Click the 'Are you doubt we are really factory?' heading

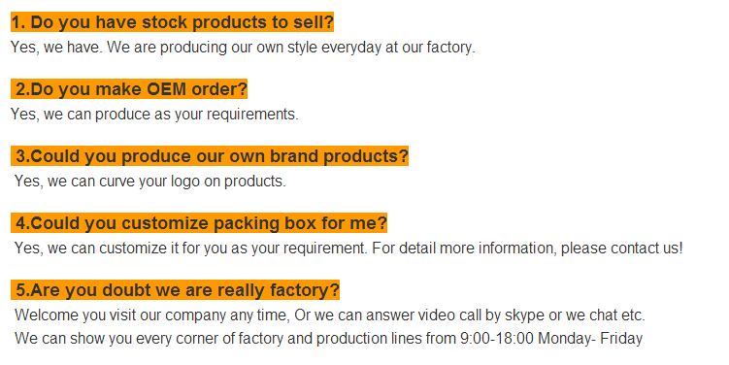point(176,289)
